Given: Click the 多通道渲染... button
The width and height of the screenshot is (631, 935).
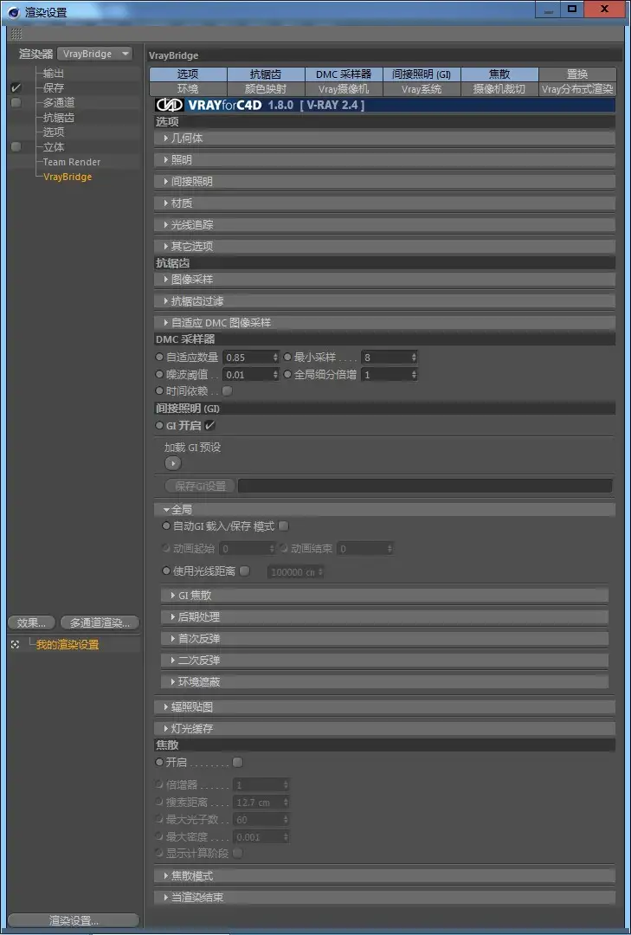Looking at the screenshot, I should pyautogui.click(x=100, y=623).
